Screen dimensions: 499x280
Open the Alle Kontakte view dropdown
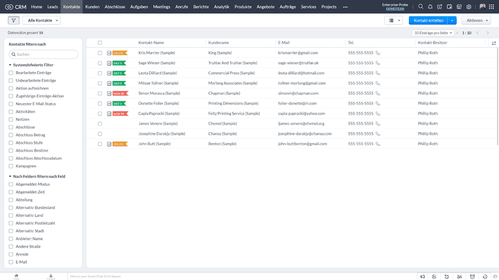(42, 21)
